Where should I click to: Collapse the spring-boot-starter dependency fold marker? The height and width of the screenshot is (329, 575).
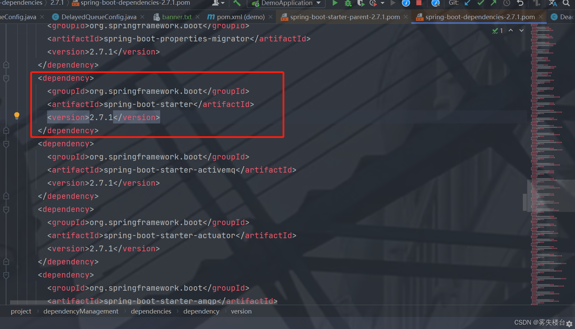6,78
